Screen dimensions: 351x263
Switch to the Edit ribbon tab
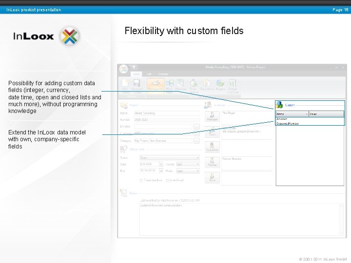(149, 74)
